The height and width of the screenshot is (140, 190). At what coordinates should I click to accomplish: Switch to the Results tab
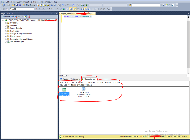65,79
